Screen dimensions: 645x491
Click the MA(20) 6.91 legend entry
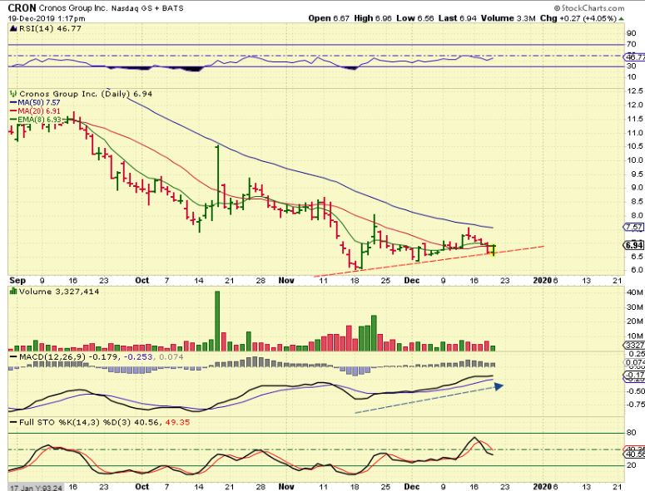point(38,110)
